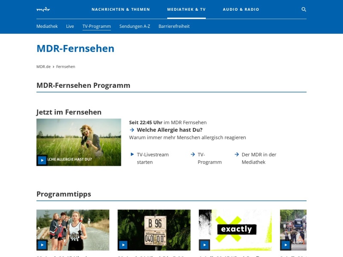Open the search magnifier icon

pos(304,9)
